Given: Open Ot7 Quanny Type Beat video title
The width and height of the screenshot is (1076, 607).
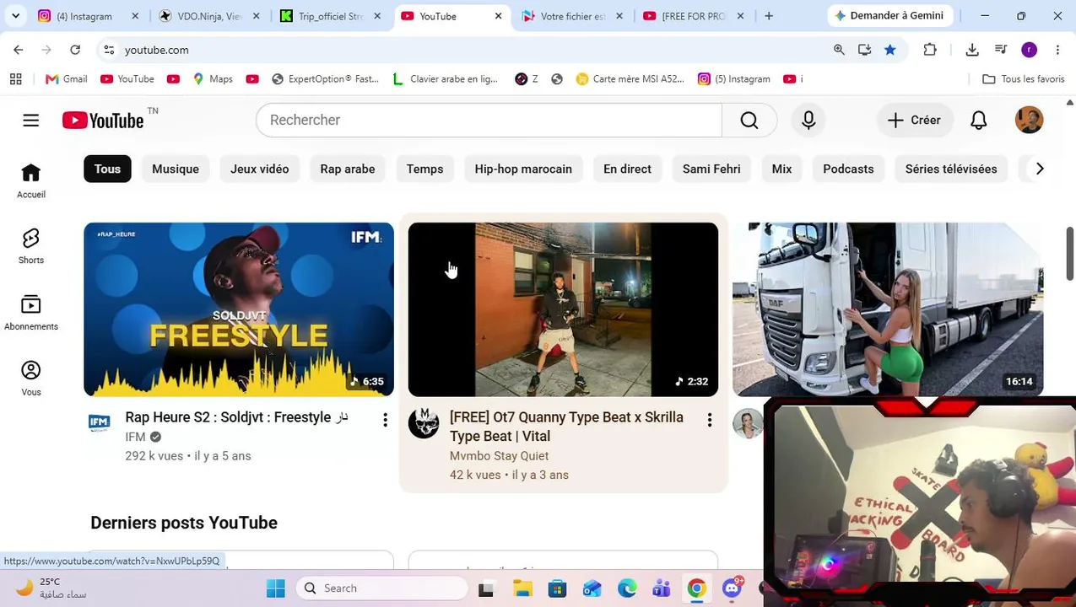Looking at the screenshot, I should pyautogui.click(x=566, y=427).
